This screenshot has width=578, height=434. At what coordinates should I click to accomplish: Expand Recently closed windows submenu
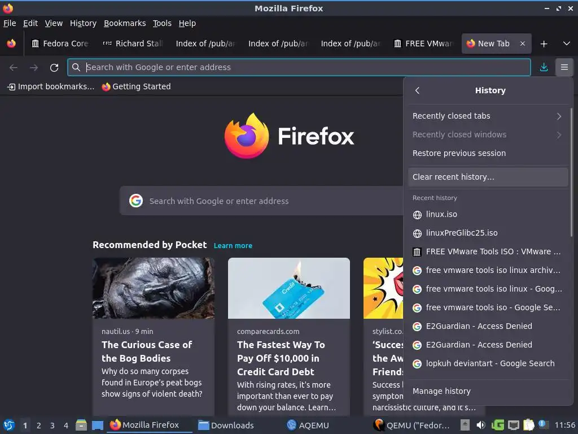coord(488,134)
